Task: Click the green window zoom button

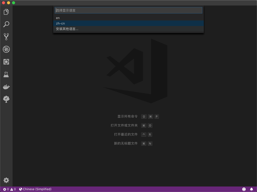Action: click(14, 3)
